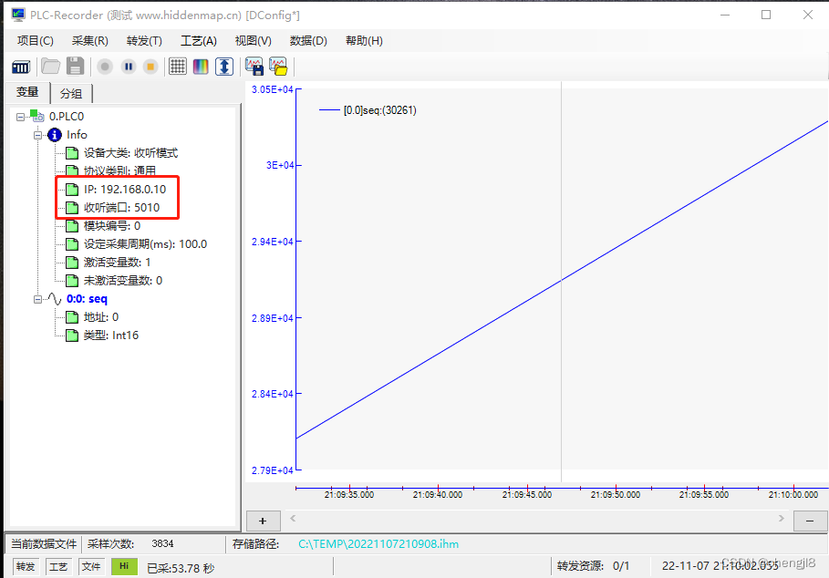The width and height of the screenshot is (829, 578).
Task: Click the minus zoom button below chart
Action: pyautogui.click(x=810, y=521)
